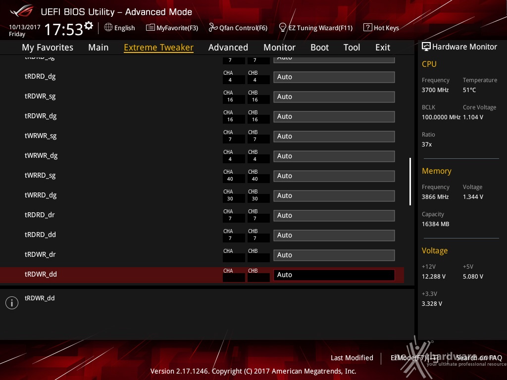Click the Qfan Control fan icon
The height and width of the screenshot is (380, 507).
tap(213, 28)
